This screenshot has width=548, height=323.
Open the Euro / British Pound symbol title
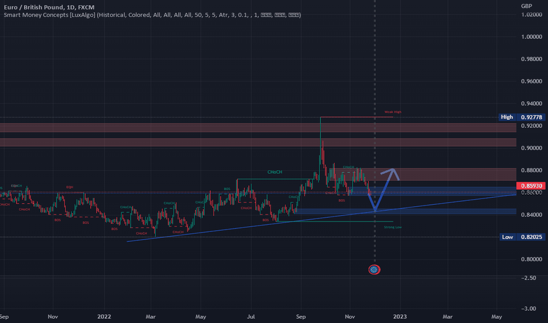(x=49, y=7)
